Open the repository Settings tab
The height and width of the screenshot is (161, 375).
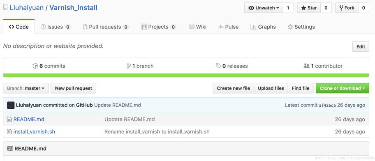click(301, 27)
